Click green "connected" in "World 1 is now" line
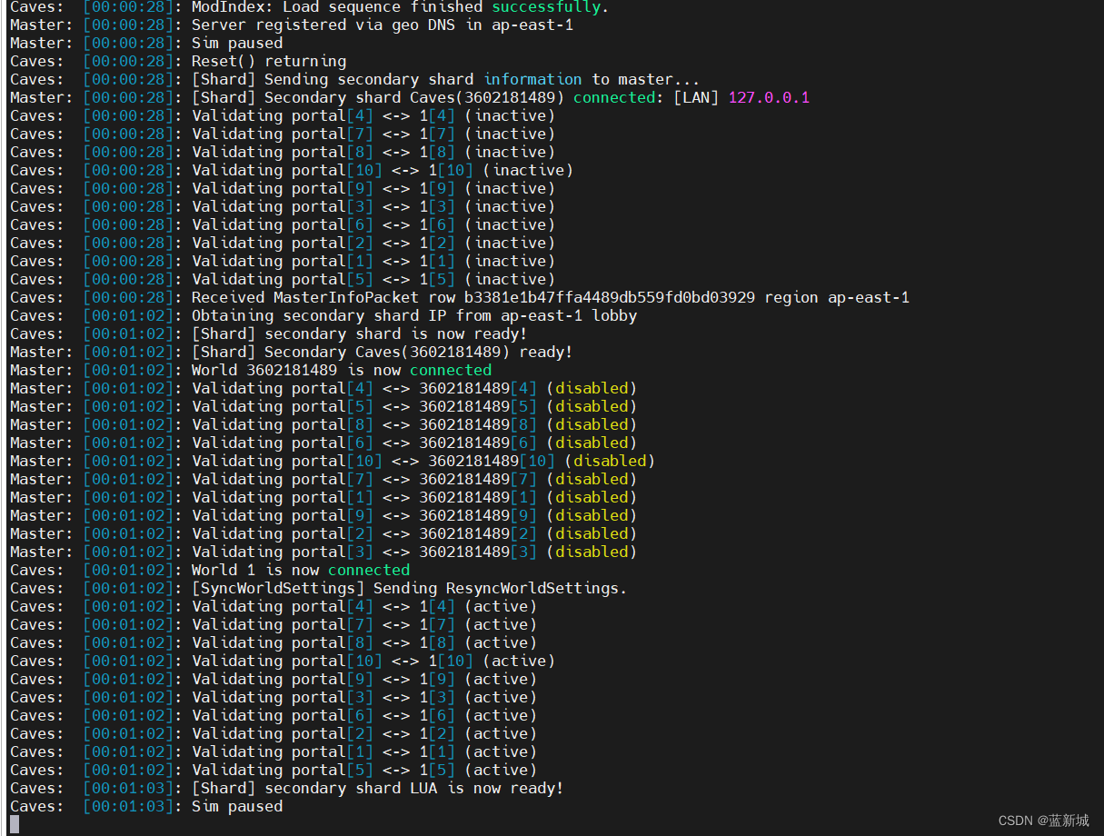 pyautogui.click(x=368, y=570)
